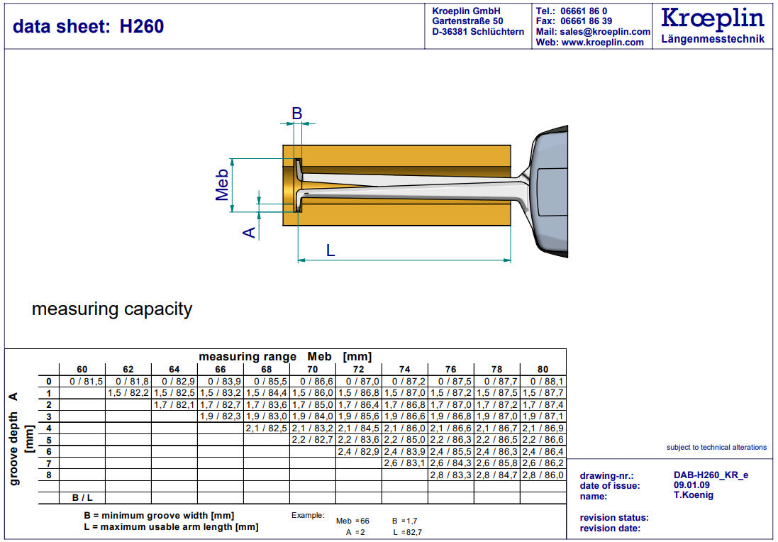Viewport: 778px width, 542px height.
Task: Click the 'measuring range Meb [mm]' table title
Action: pyautogui.click(x=285, y=357)
